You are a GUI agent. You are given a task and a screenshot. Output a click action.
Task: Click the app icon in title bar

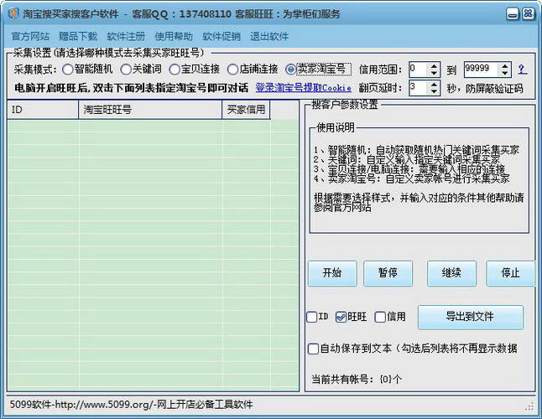(x=13, y=13)
